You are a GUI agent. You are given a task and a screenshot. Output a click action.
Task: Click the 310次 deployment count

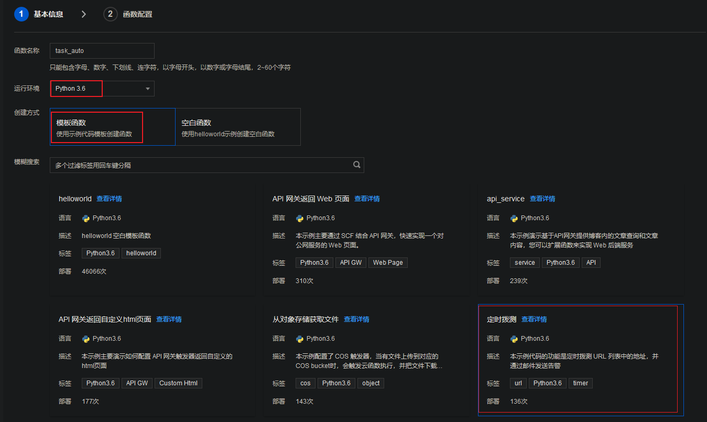[304, 281]
